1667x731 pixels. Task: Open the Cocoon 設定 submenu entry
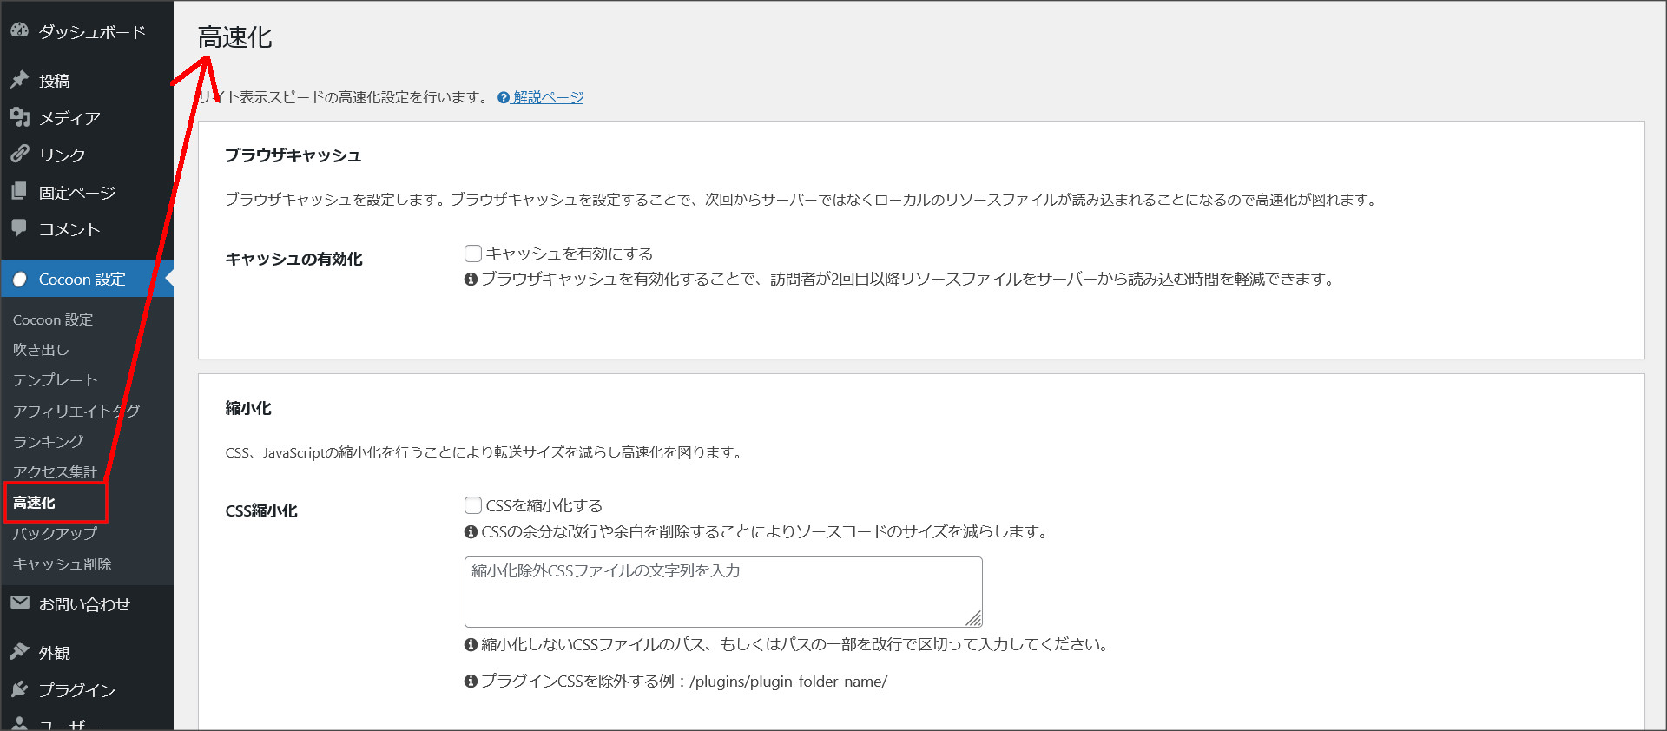coord(53,319)
